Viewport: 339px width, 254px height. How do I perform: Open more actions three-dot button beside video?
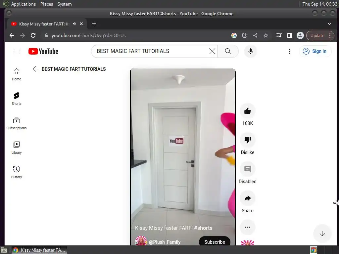(248, 227)
